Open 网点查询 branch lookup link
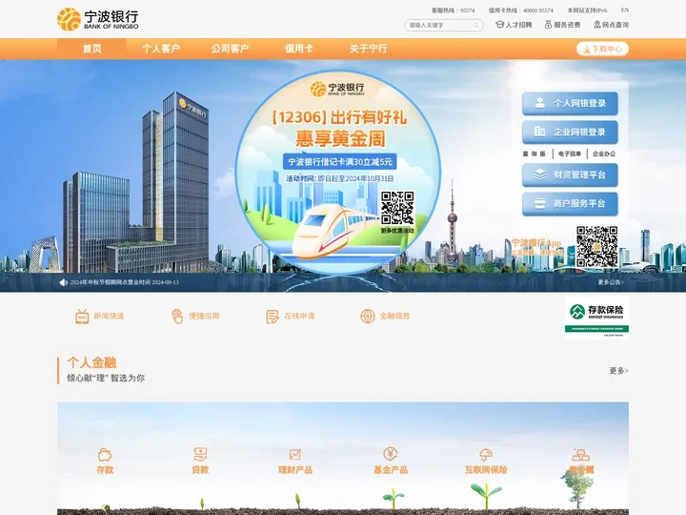The image size is (686, 515). point(611,25)
